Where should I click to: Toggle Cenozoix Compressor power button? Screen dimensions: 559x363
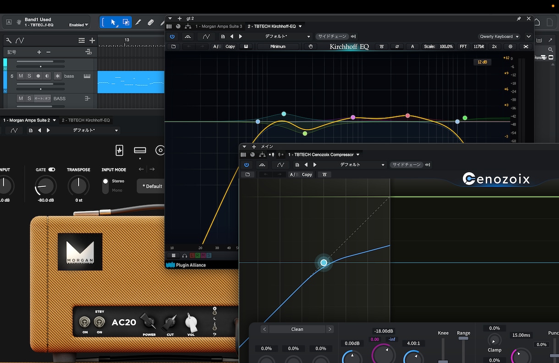pyautogui.click(x=247, y=165)
